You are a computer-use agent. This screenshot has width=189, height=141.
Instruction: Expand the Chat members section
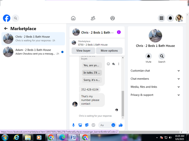pyautogui.click(x=155, y=79)
